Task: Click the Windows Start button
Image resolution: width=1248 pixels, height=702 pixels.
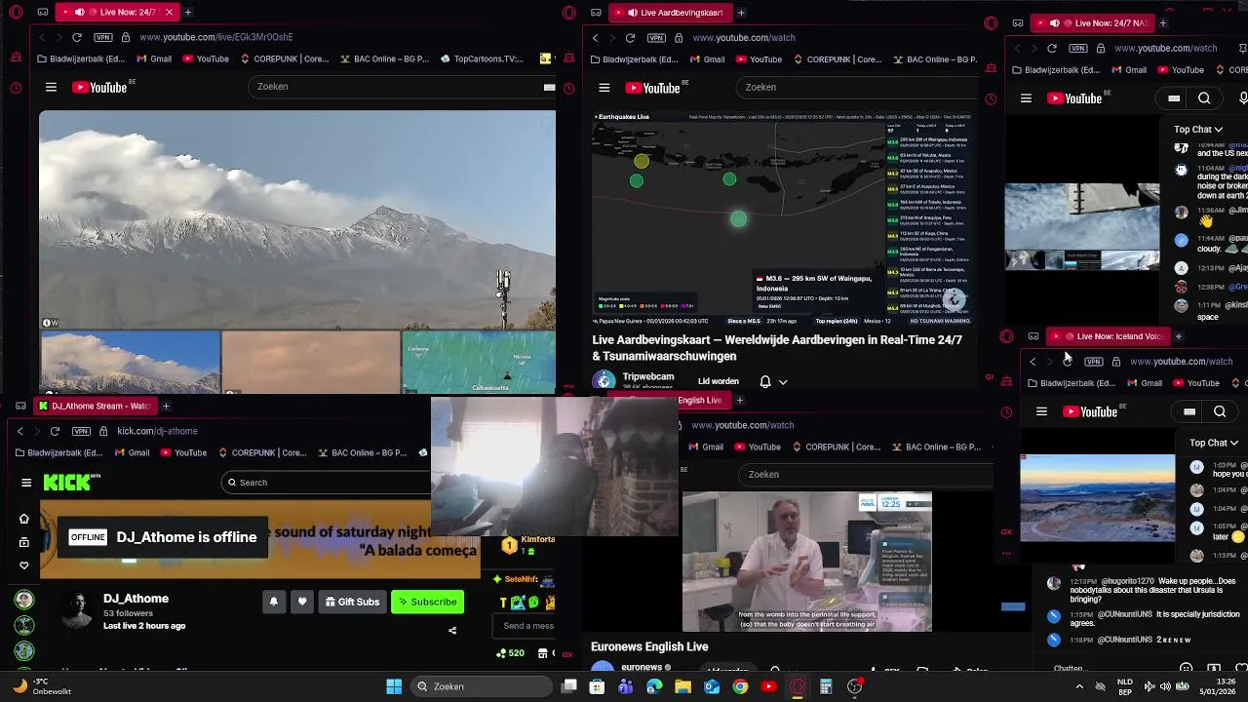Action: (394, 686)
